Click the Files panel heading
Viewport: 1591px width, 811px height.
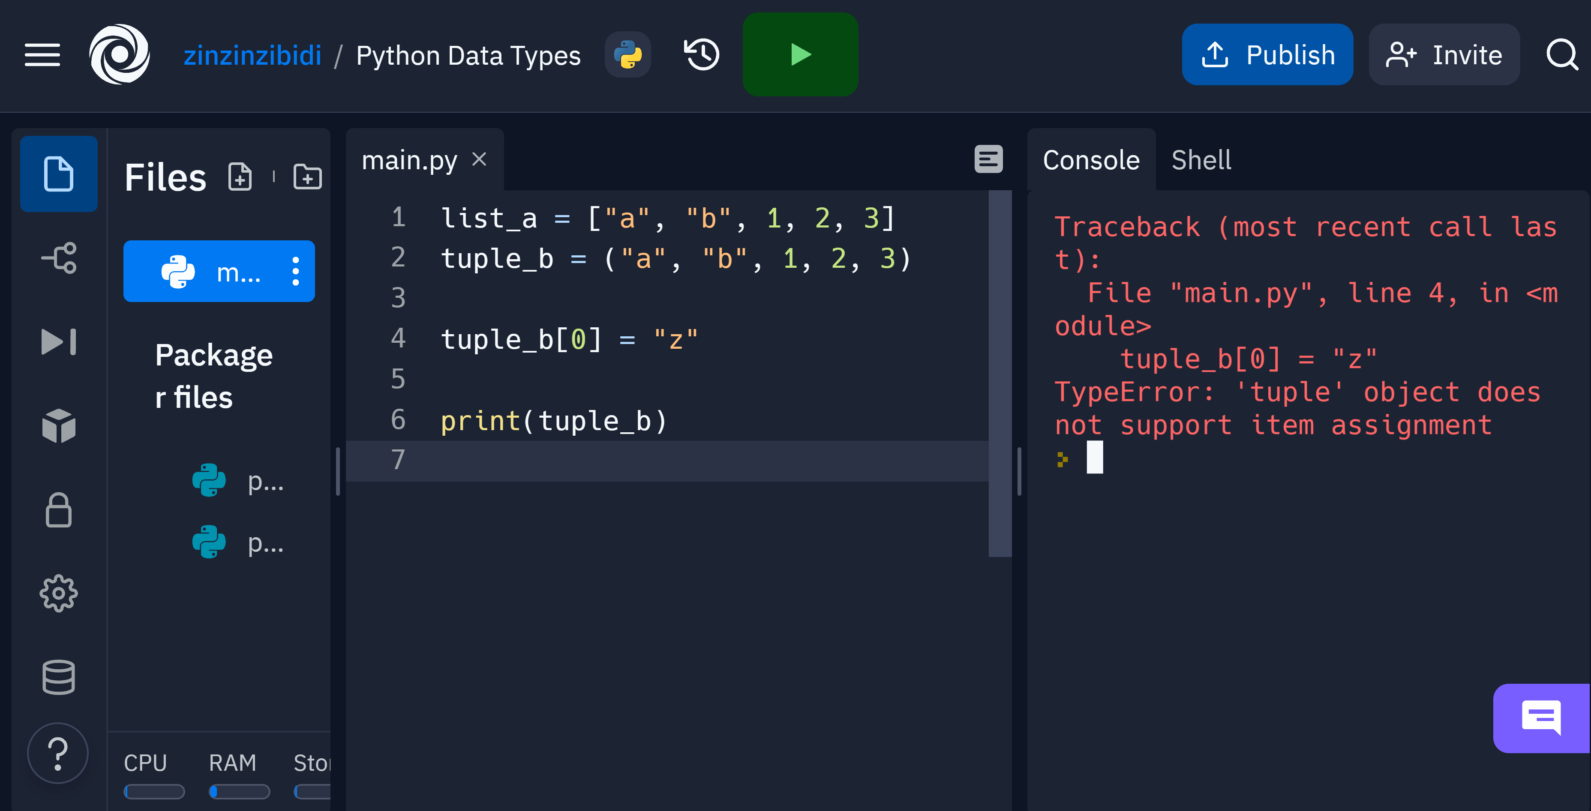click(165, 178)
